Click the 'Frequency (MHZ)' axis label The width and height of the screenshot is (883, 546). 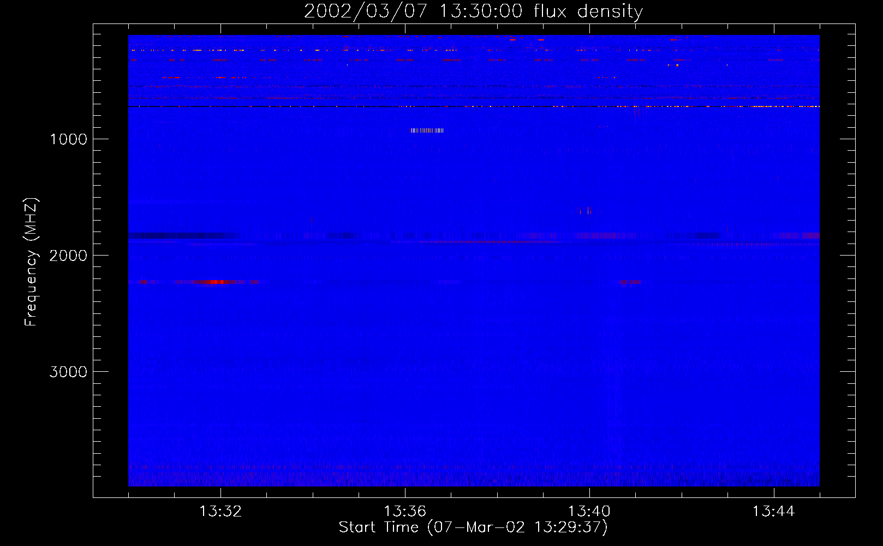click(31, 262)
